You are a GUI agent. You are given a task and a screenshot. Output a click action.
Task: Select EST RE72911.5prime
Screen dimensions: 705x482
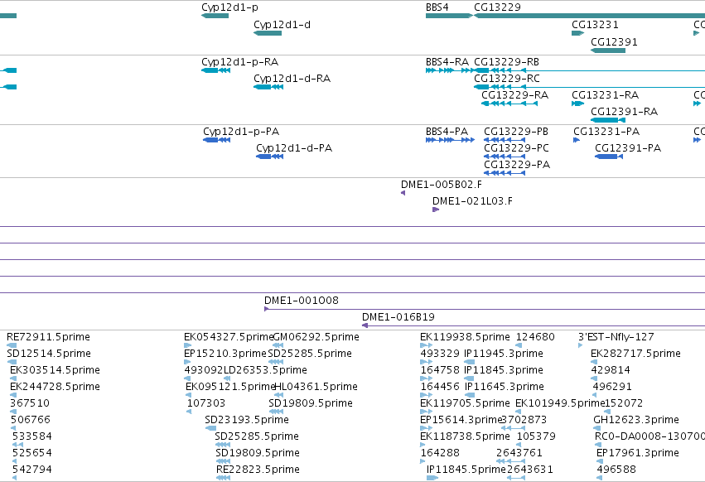[12, 345]
